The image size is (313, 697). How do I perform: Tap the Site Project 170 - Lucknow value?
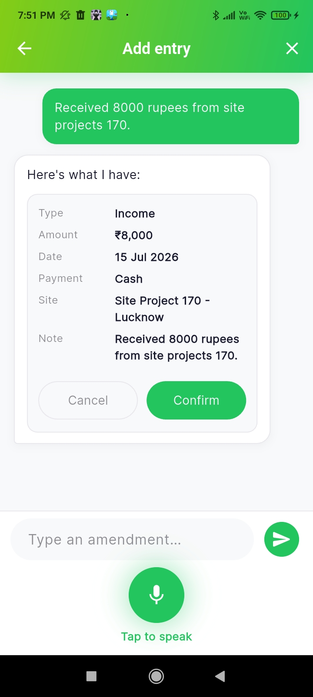(163, 309)
